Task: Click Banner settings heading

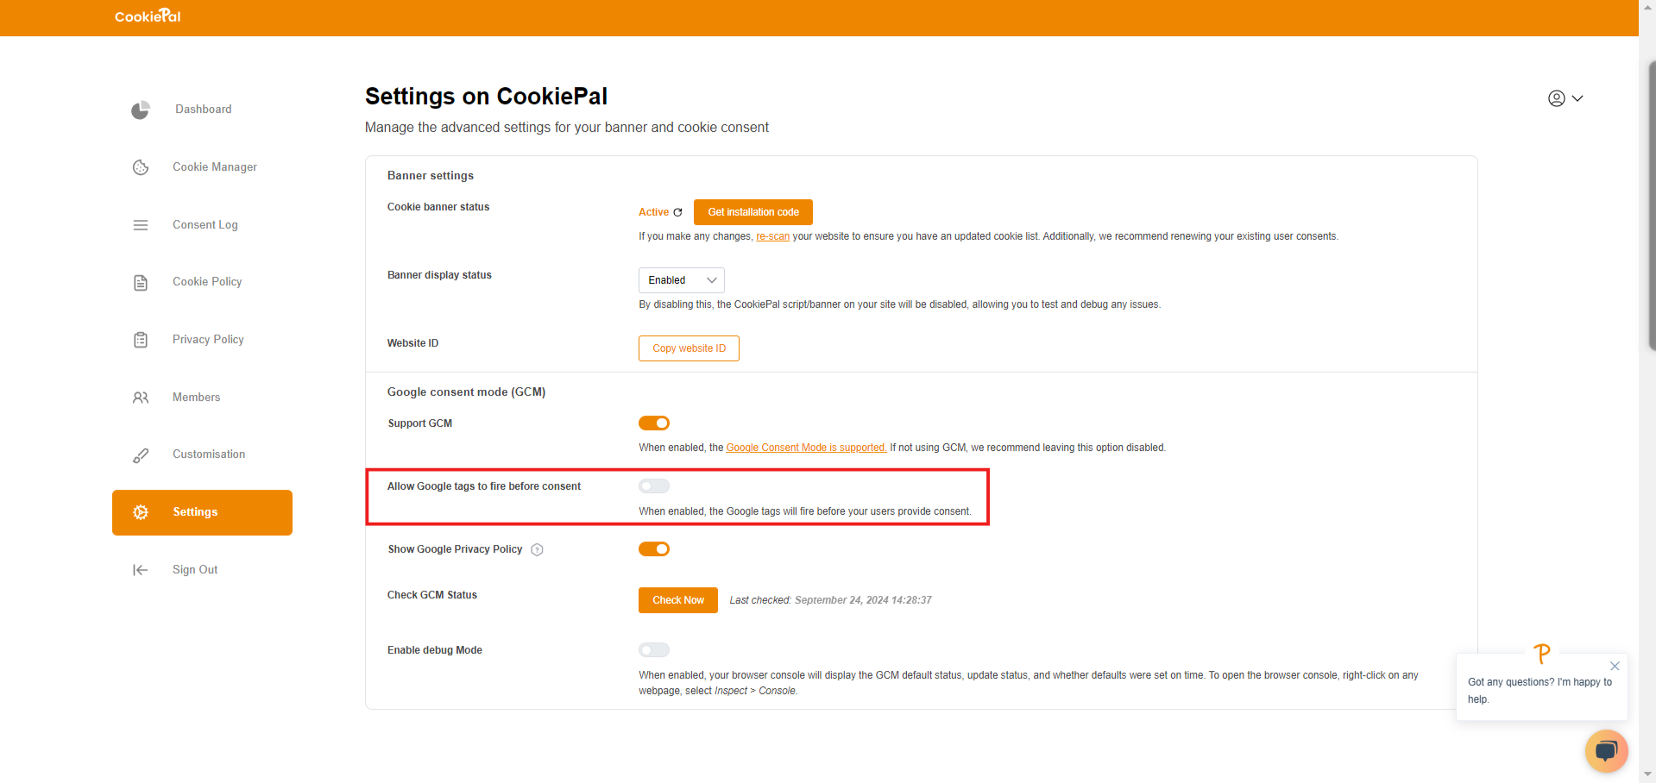Action: pos(431,176)
